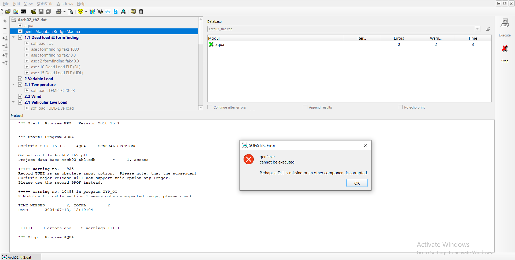Toggle plus box beside sofiload : TEMP LC 20-23
515x260 pixels.
(x=27, y=90)
